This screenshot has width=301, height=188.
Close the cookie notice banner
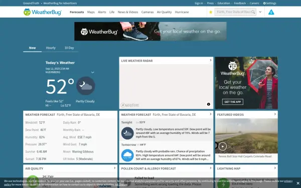297,183
